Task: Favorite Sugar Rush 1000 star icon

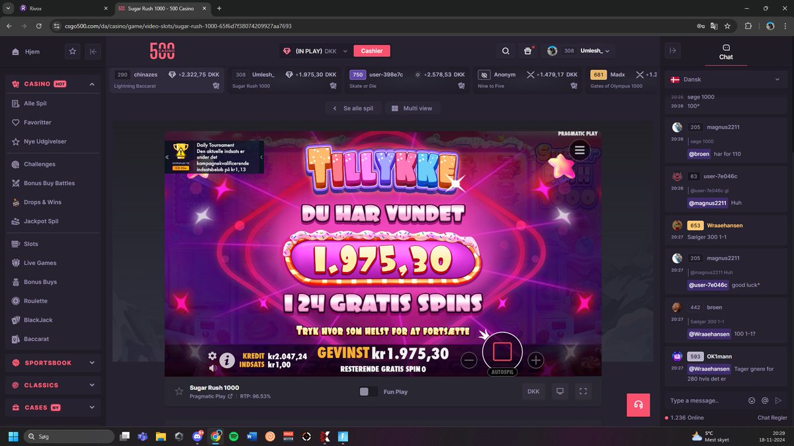Action: coord(179,391)
